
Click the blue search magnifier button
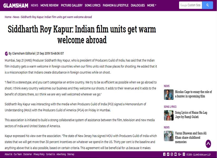click(x=208, y=5)
